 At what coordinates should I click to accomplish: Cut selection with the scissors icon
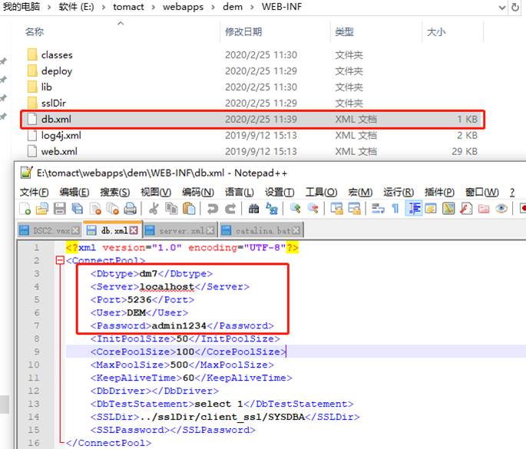[154, 209]
